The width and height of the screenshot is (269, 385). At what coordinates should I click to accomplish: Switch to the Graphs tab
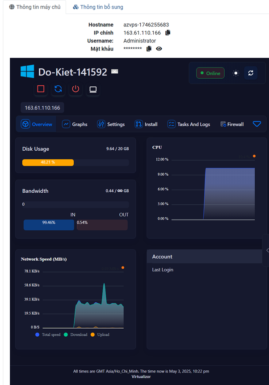pyautogui.click(x=75, y=124)
